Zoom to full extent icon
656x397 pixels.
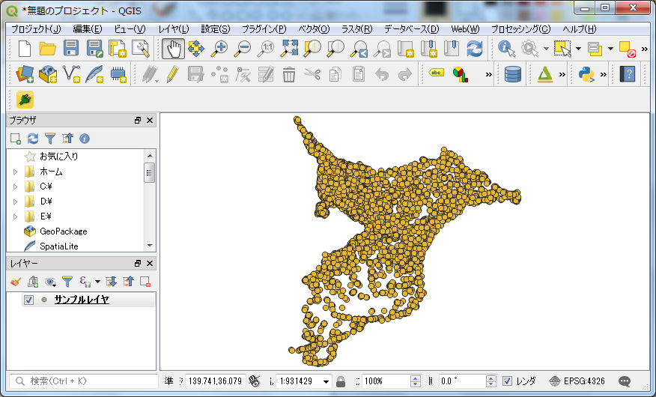coord(288,49)
